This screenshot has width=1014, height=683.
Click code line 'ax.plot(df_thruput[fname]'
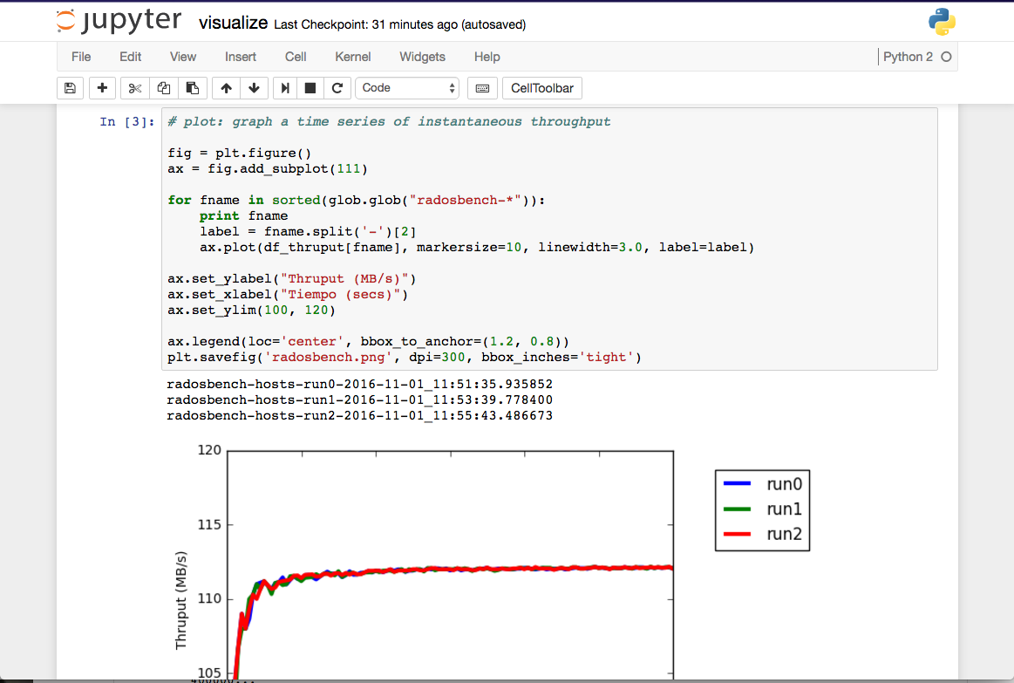click(477, 247)
